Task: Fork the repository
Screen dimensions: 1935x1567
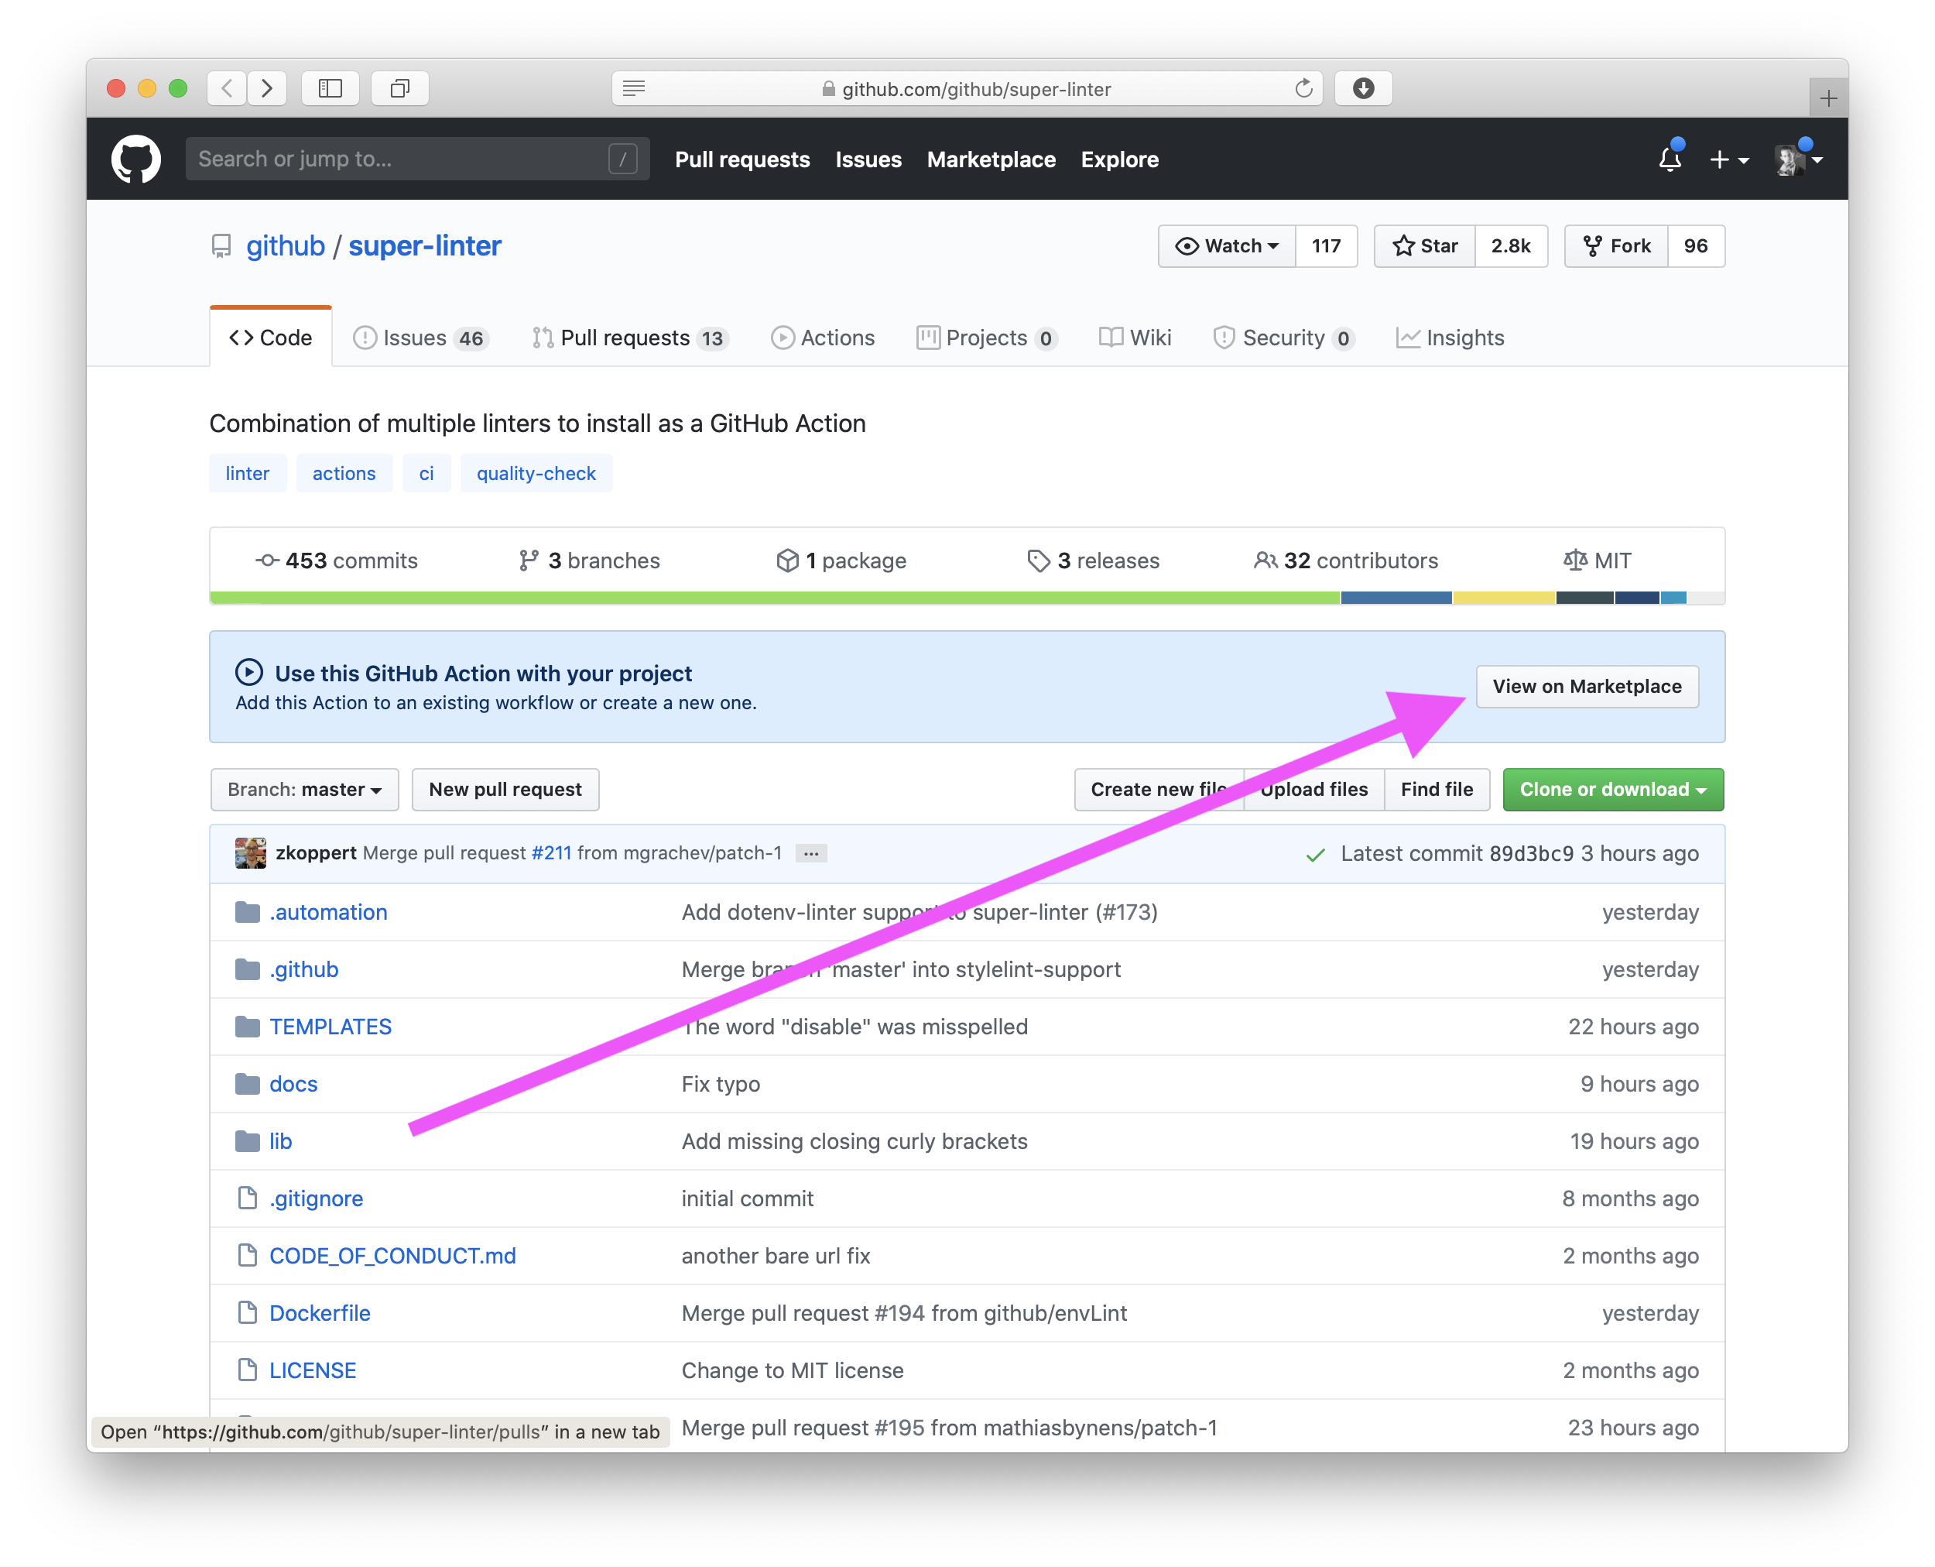Action: click(1616, 246)
